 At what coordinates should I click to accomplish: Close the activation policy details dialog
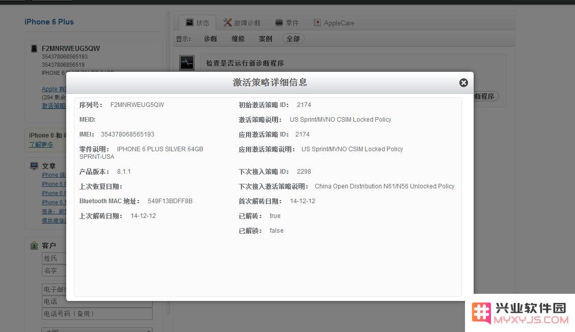(x=463, y=82)
